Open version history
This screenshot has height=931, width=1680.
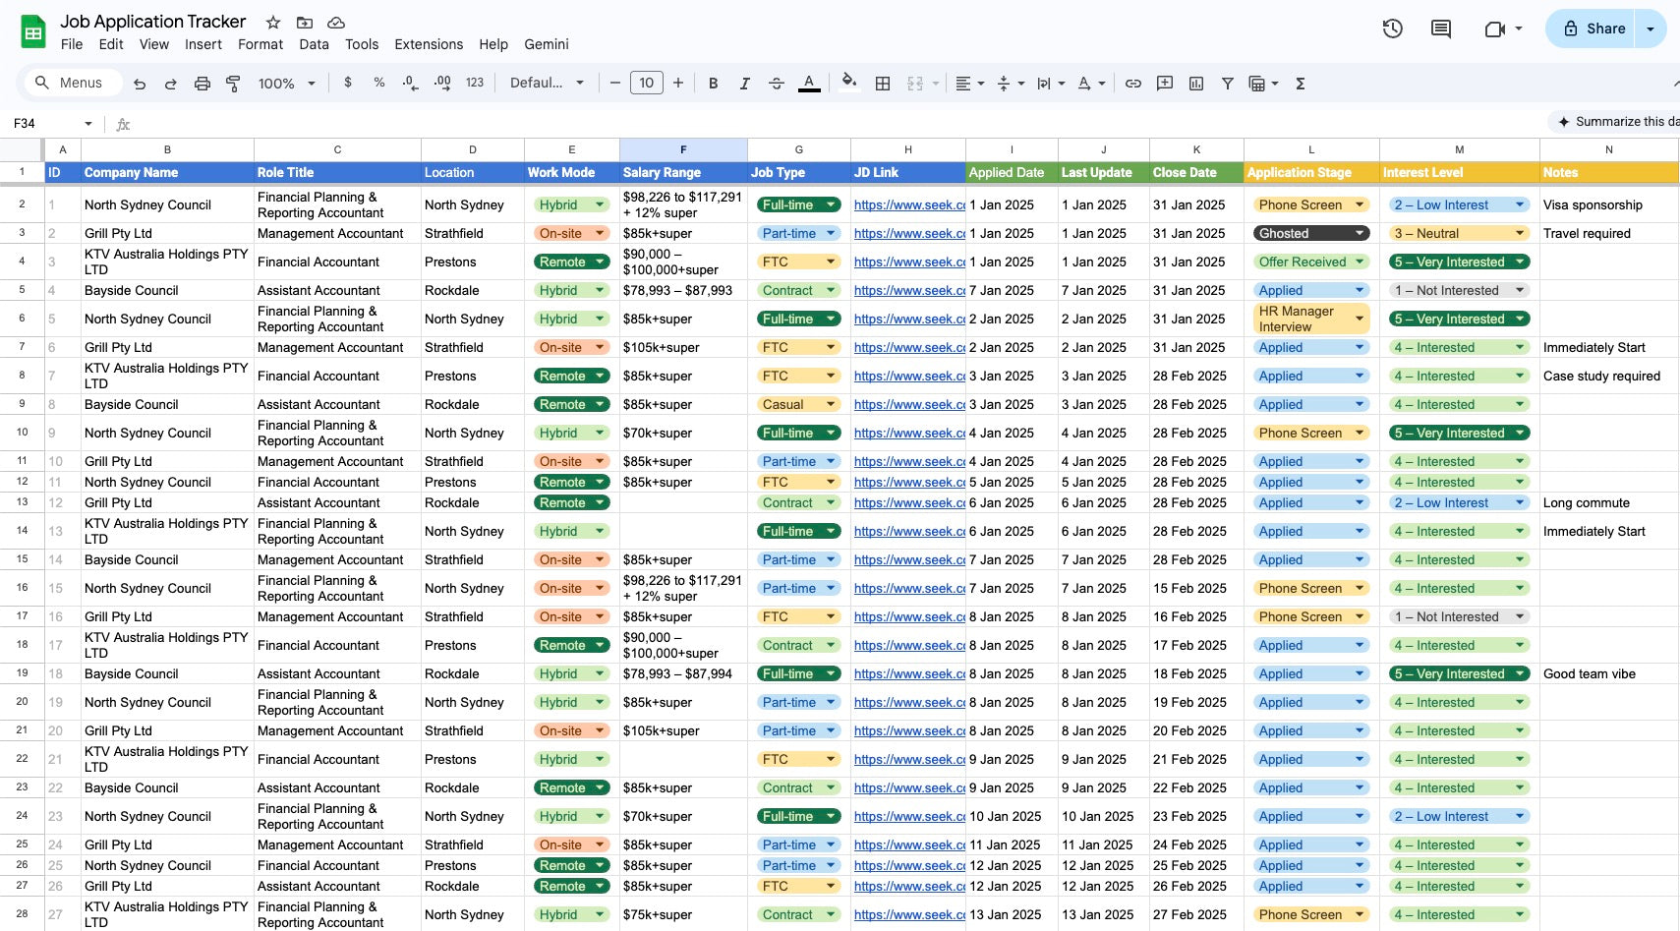pyautogui.click(x=1392, y=29)
